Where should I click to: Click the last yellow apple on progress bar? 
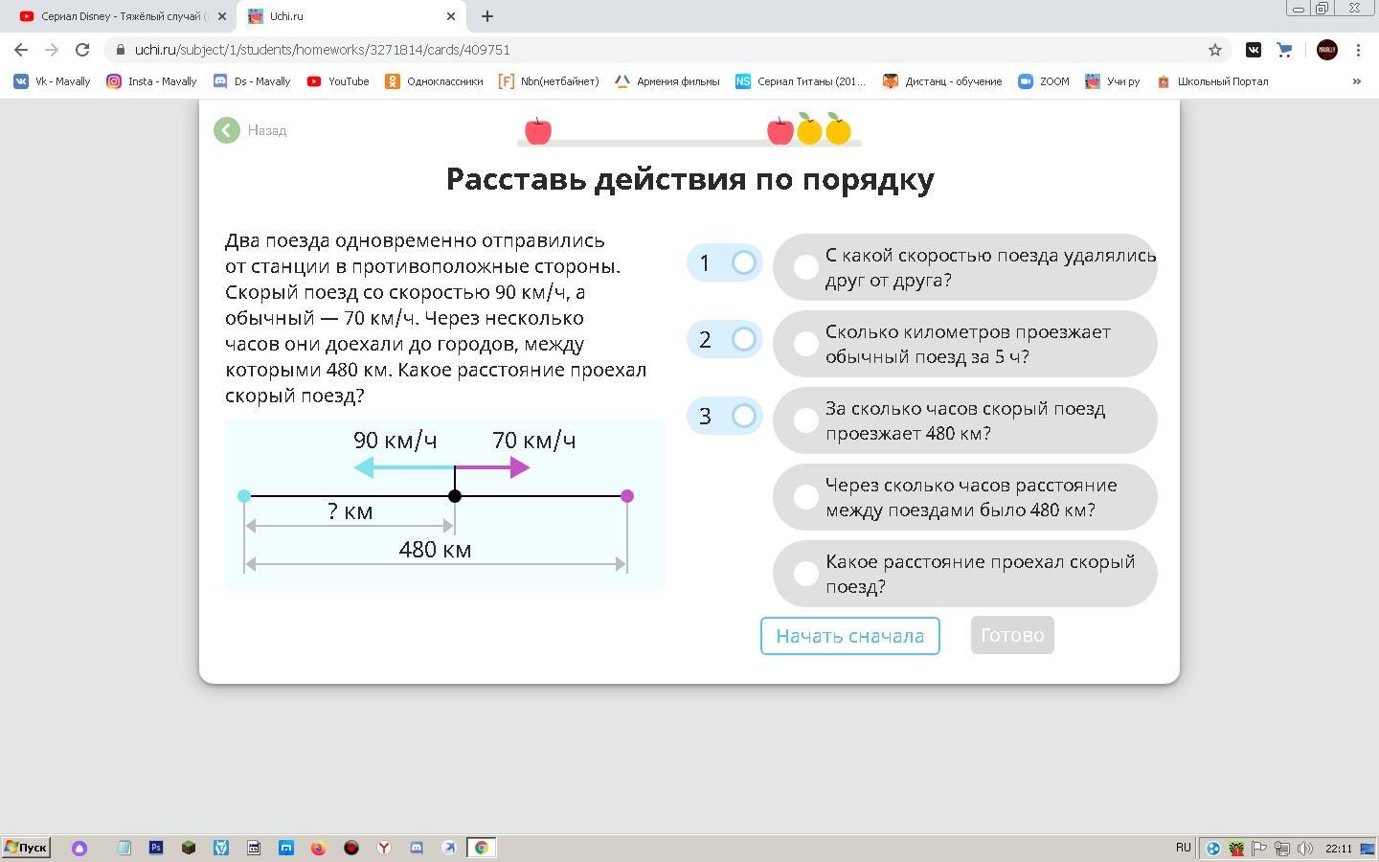pos(838,129)
